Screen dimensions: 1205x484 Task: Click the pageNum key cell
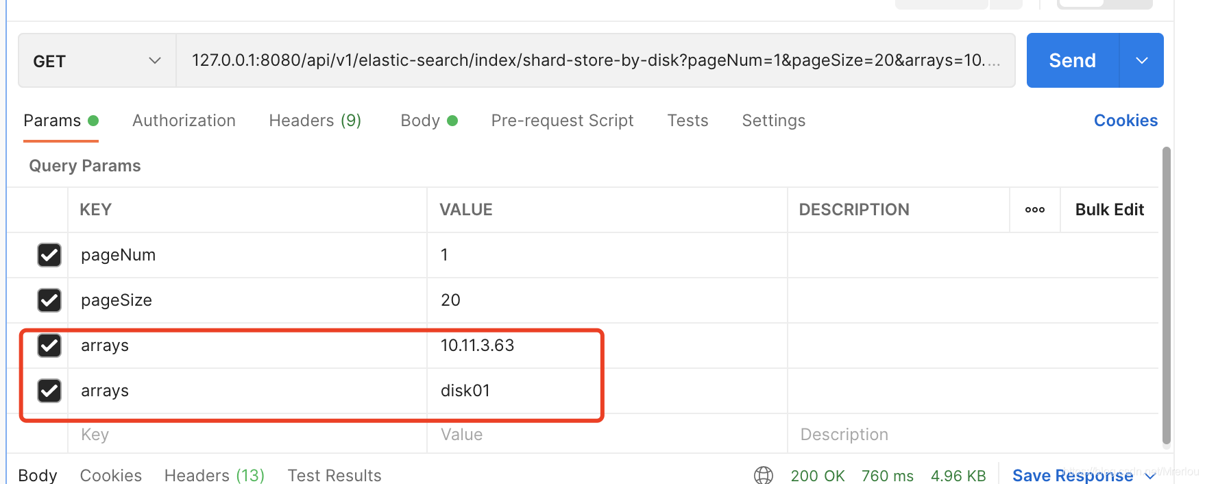[247, 255]
